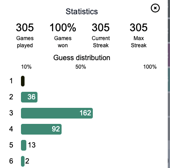Click the 100% axis label
Viewport: 170px width, 168px height.
150,67
